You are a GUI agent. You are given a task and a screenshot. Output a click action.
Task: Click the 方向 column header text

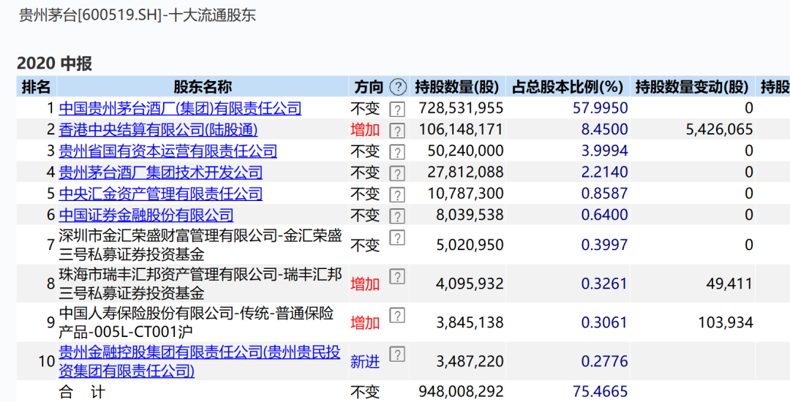[369, 86]
